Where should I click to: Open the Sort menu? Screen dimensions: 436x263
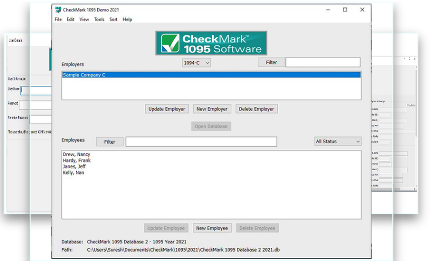tap(113, 20)
